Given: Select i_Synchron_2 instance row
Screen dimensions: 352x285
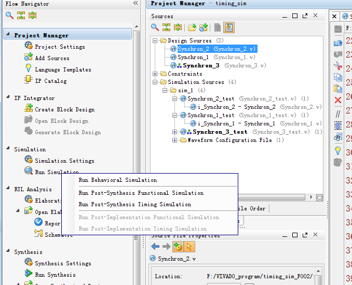Looking at the screenshot, I should click(x=256, y=107).
